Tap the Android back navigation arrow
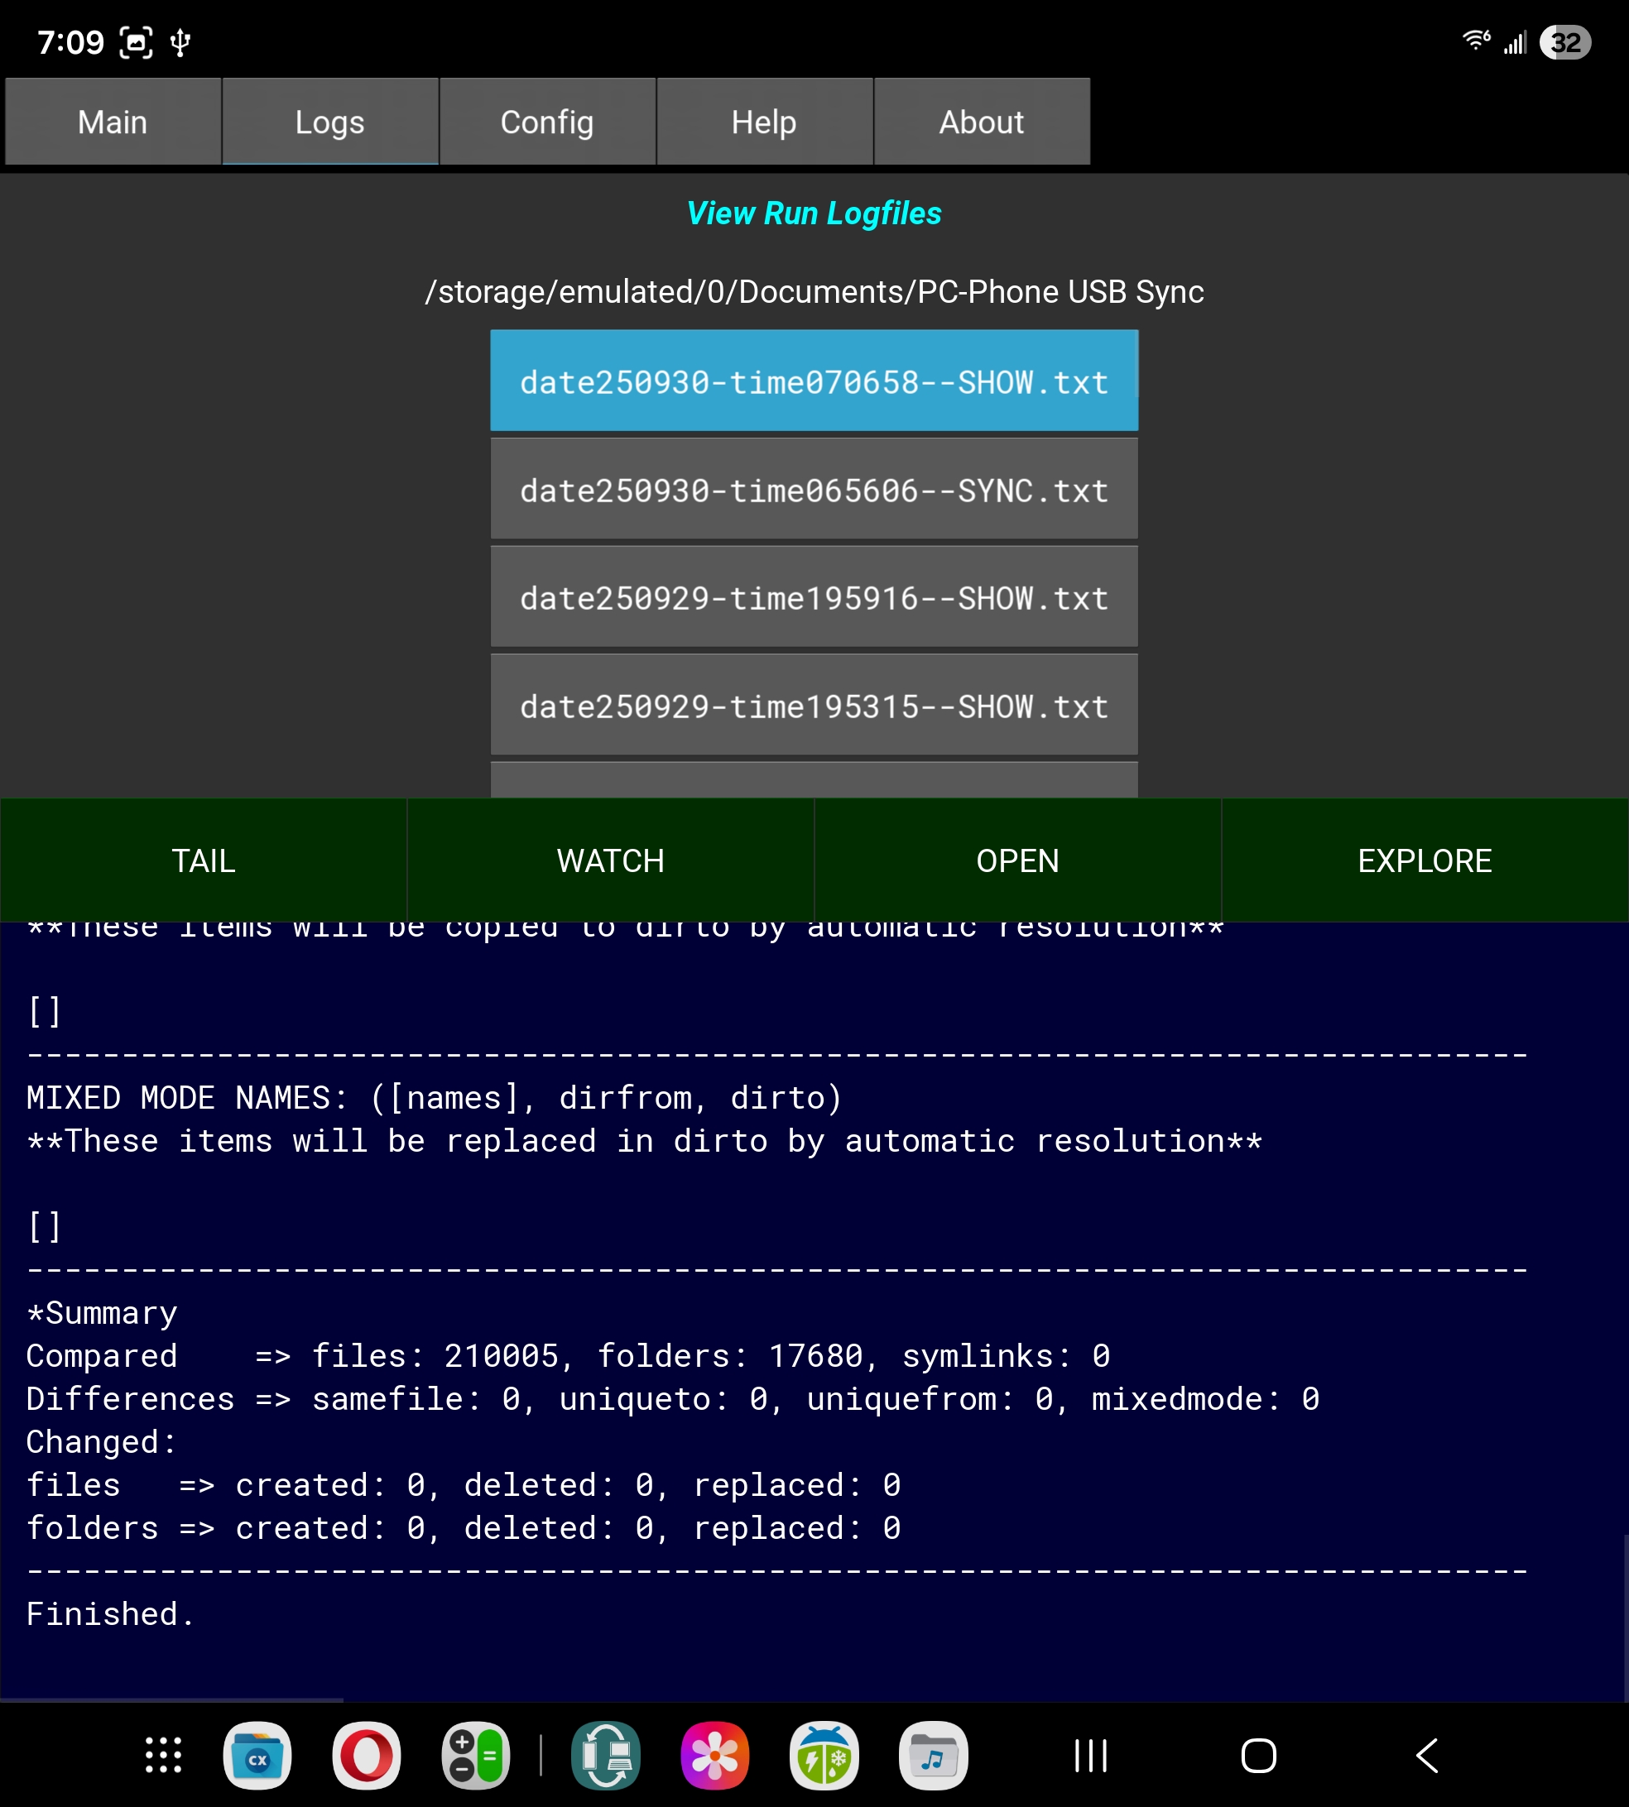This screenshot has height=1807, width=1629. (1427, 1755)
